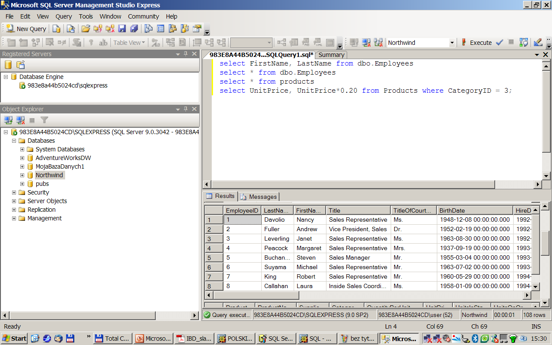
Task: Click the Save floppy disk icon
Action: click(122, 29)
